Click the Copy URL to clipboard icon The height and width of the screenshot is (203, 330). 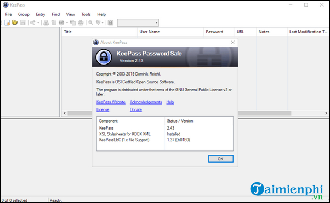tap(73, 22)
